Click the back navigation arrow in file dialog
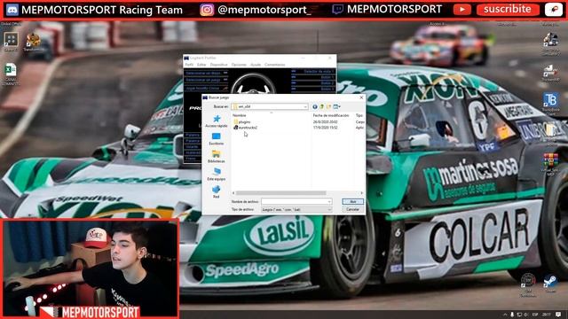The image size is (568, 319). coord(315,106)
